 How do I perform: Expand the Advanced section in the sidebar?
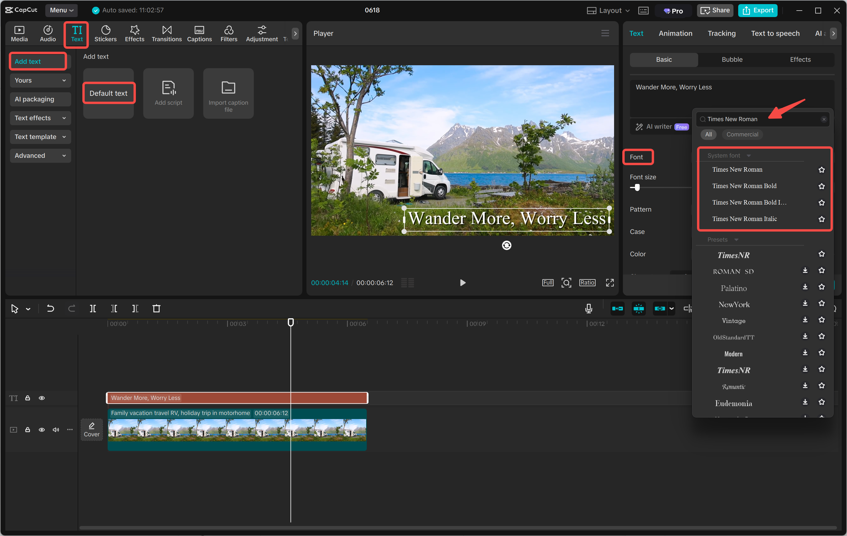coord(40,155)
